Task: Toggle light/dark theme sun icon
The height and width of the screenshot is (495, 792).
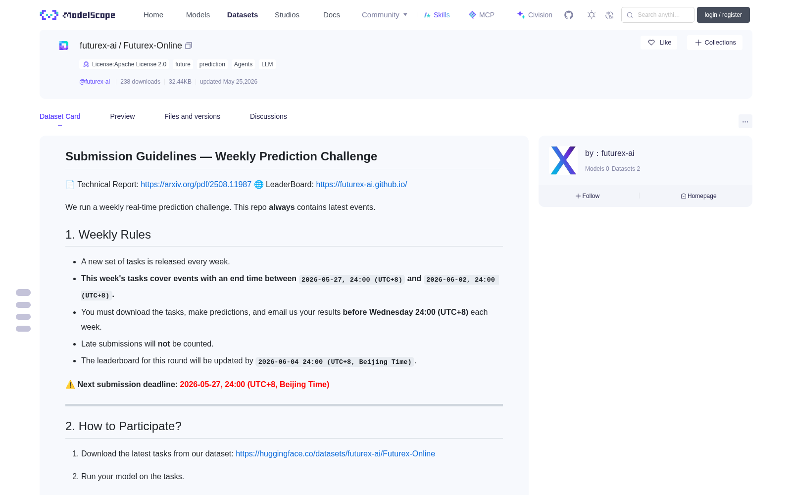Action: click(592, 15)
